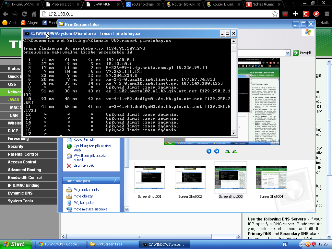Open Security in the router menu

point(16,147)
